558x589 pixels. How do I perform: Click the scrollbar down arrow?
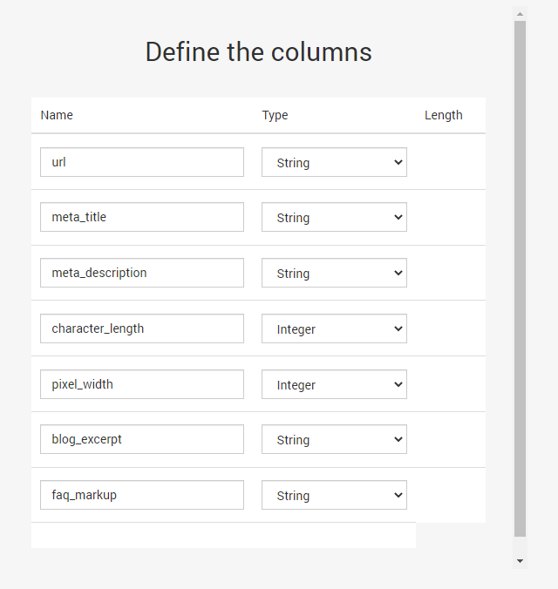[520, 561]
